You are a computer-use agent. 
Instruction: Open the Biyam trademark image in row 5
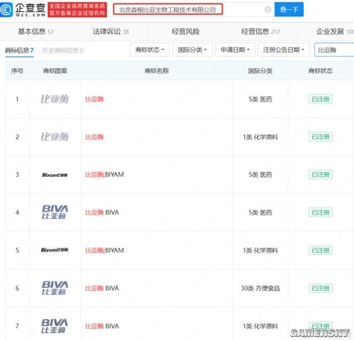55,250
